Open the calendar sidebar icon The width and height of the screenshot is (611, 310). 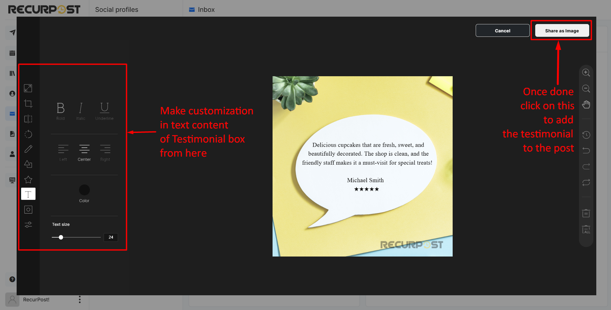(x=12, y=53)
